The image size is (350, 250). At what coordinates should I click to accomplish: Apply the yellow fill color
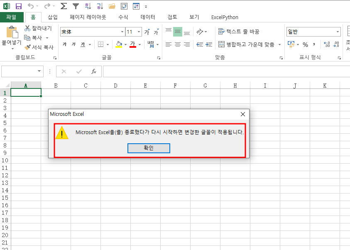tap(119, 44)
